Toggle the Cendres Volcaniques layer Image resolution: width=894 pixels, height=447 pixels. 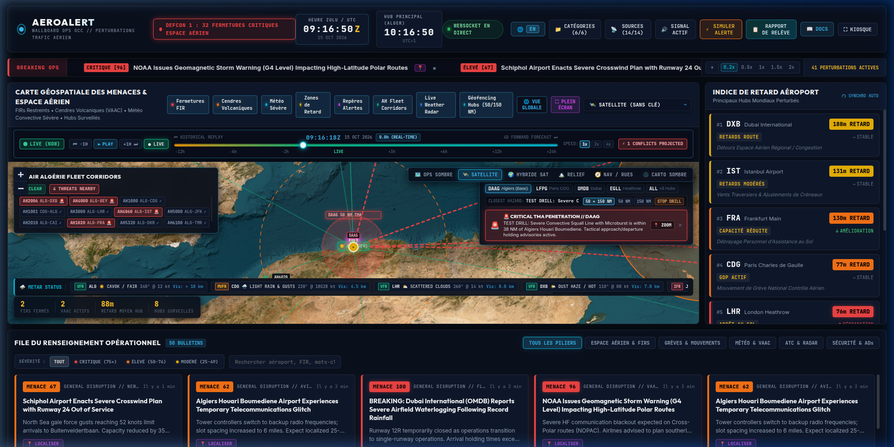point(235,105)
